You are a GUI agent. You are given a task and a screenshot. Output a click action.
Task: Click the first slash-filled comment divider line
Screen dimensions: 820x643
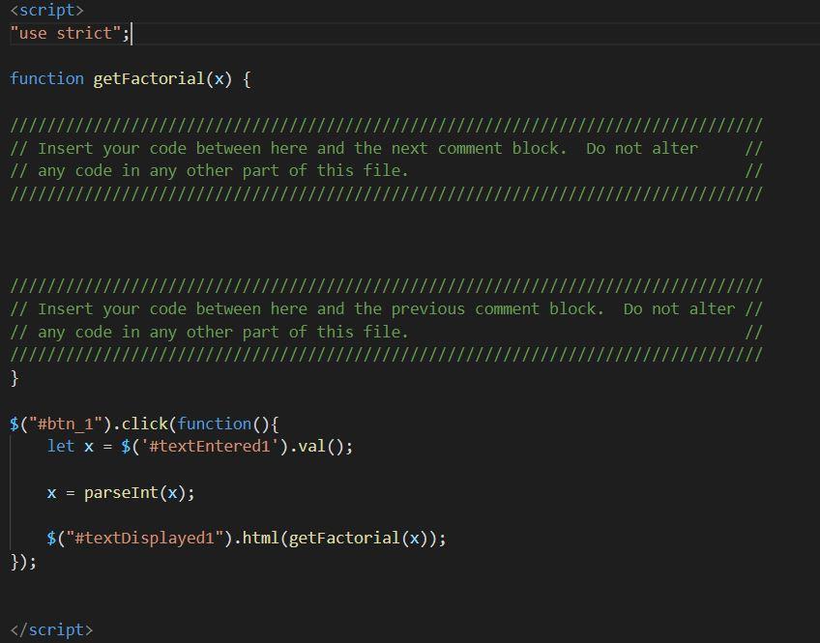(x=387, y=124)
